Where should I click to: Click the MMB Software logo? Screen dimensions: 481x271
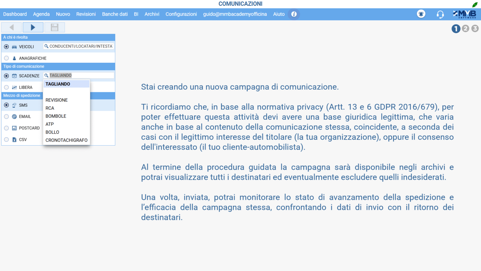[x=465, y=14]
